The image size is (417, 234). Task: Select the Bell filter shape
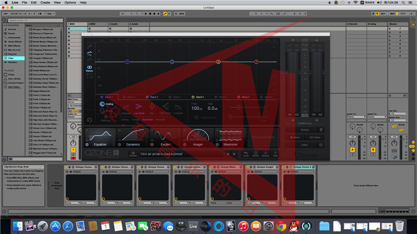152,108
